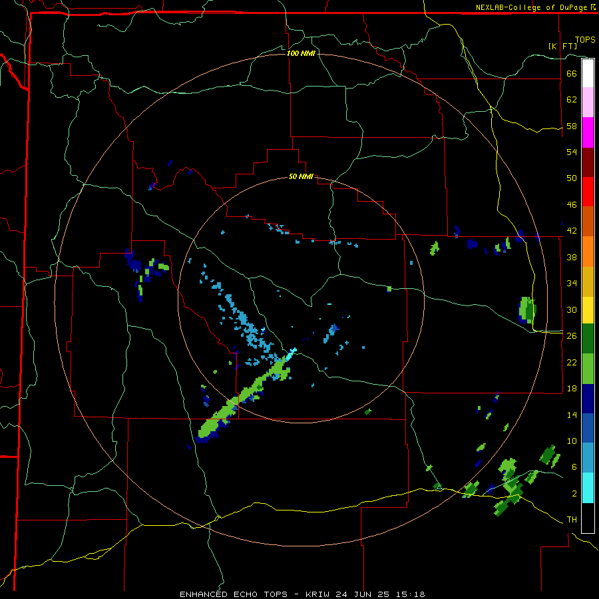Click the light pink legend swatch

click(x=588, y=102)
